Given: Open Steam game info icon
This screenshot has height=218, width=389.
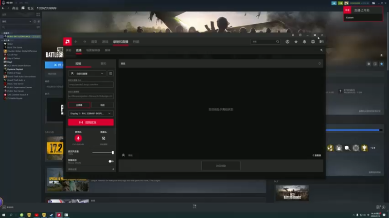Looking at the screenshot, I should (375, 64).
